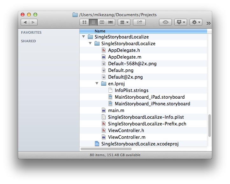The height and width of the screenshot is (184, 230).
Task: Click the en.lproj folder name
Action: (116, 84)
